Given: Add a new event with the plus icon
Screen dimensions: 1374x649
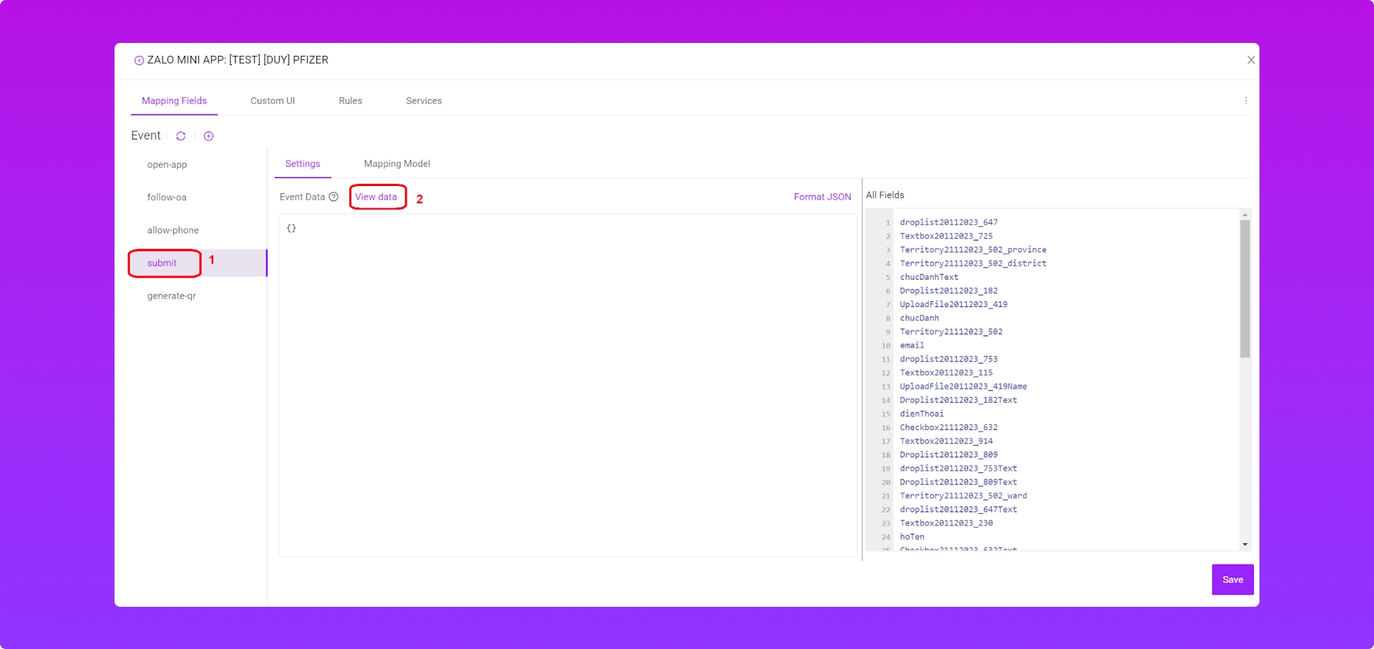Looking at the screenshot, I should [x=208, y=136].
